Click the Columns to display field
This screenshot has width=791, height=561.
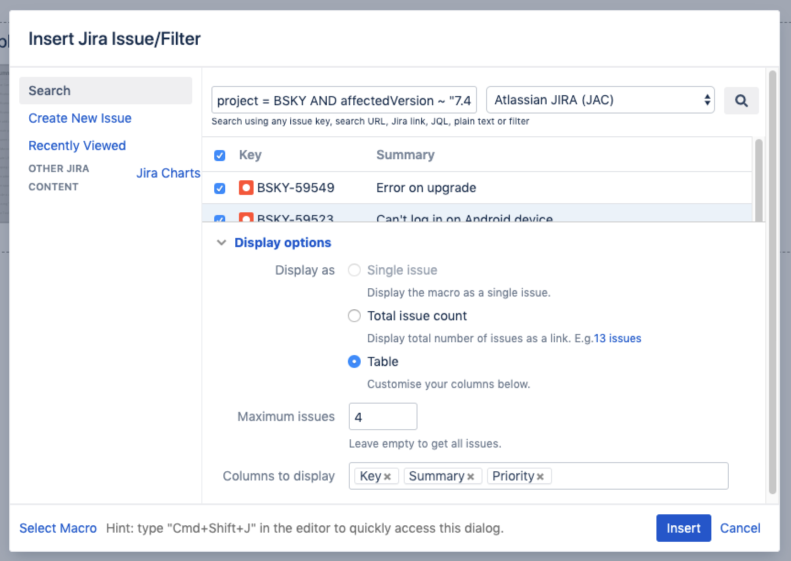click(639, 476)
